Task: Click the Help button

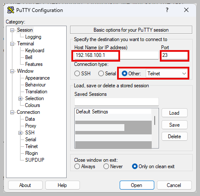Action: pos(62,185)
